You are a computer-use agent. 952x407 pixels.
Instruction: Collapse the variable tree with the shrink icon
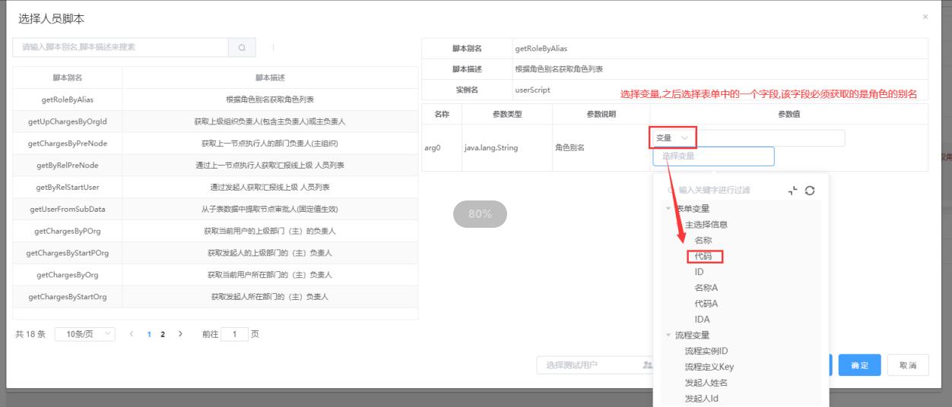(x=793, y=191)
